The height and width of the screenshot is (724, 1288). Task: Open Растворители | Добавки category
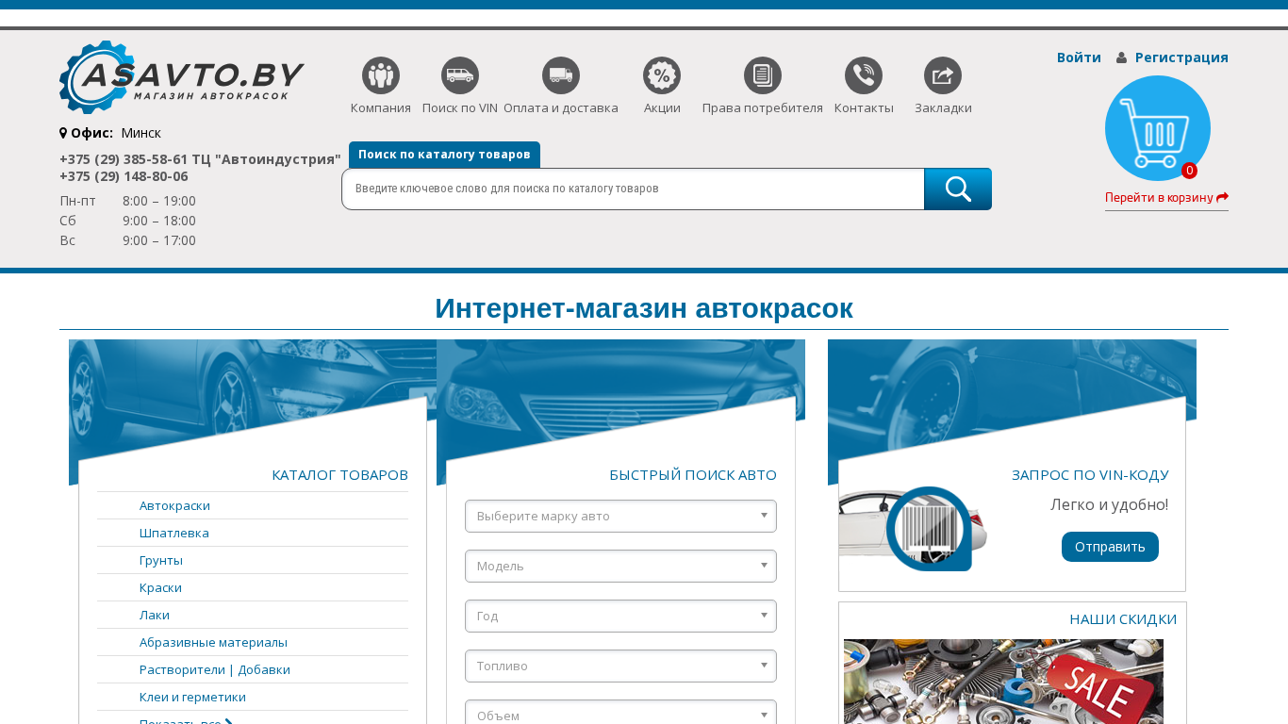coord(215,669)
